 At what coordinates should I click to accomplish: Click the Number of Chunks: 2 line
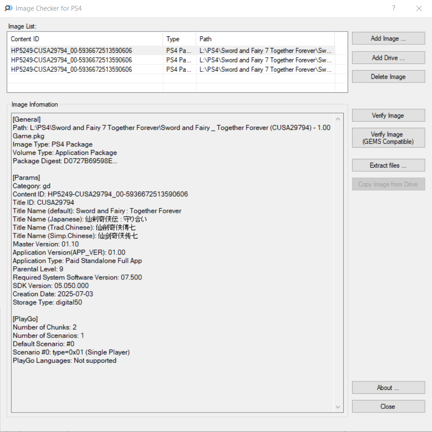(x=45, y=327)
